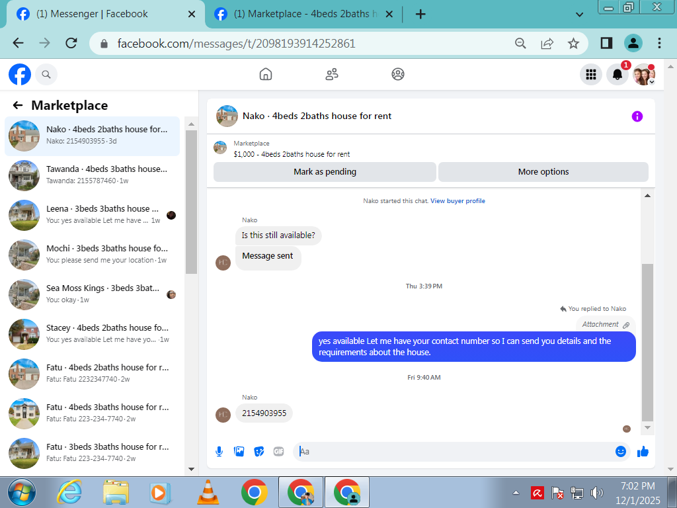This screenshot has height=508, width=677.
Task: Select the Mochi 3beds 3baths conversation
Action: [92, 255]
